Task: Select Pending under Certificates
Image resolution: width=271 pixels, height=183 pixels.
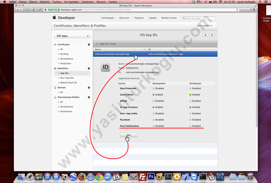Action: pos(64,54)
